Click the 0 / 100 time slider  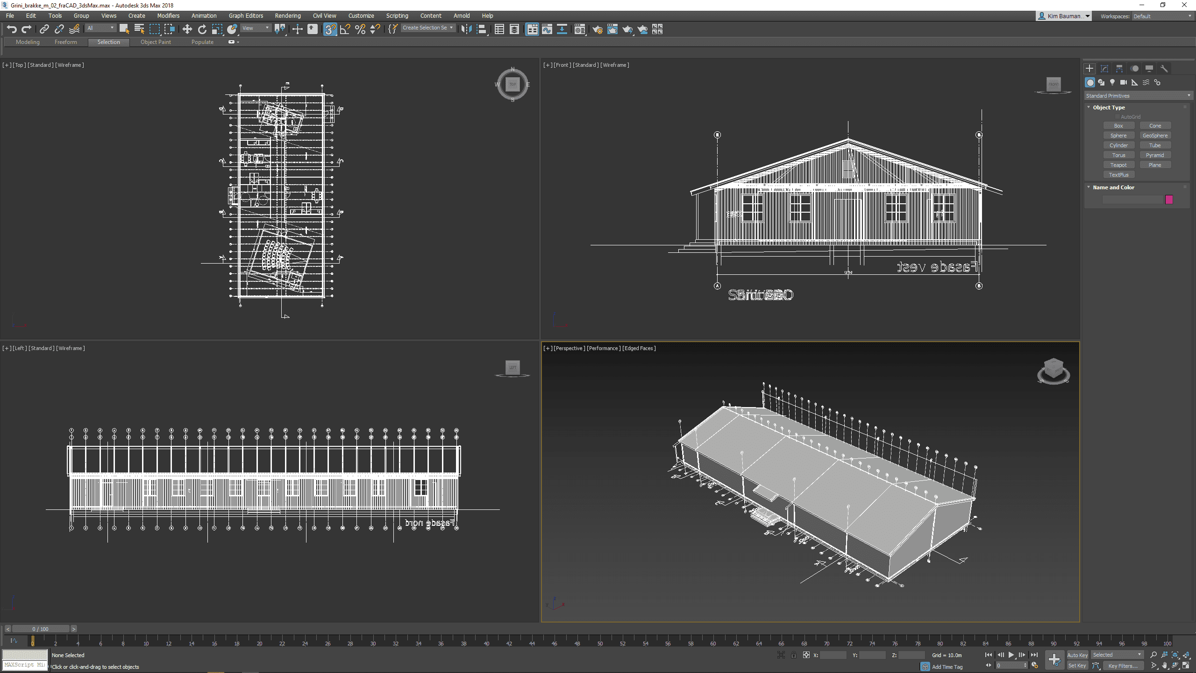pyautogui.click(x=41, y=629)
